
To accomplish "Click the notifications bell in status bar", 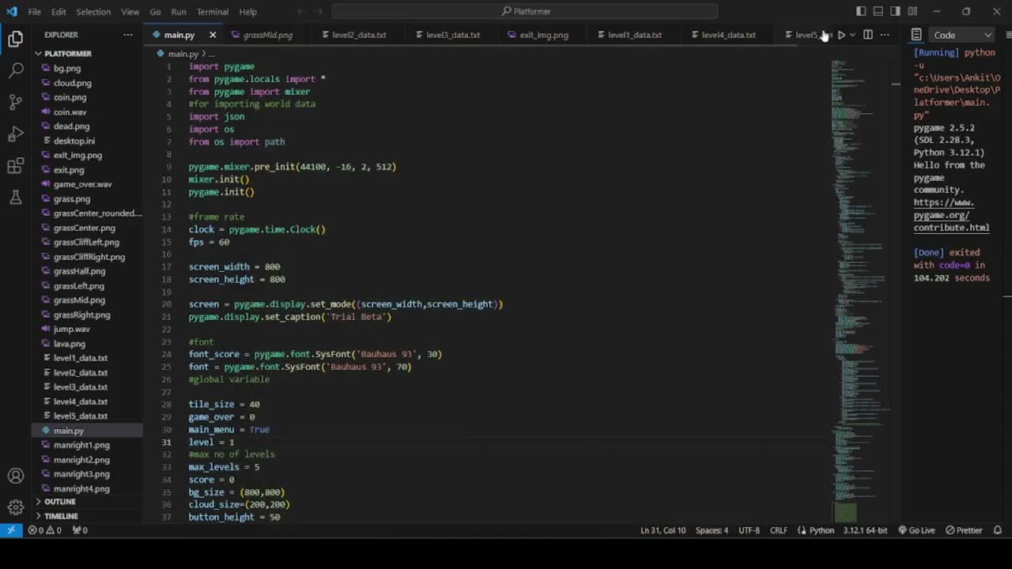I will pyautogui.click(x=998, y=530).
